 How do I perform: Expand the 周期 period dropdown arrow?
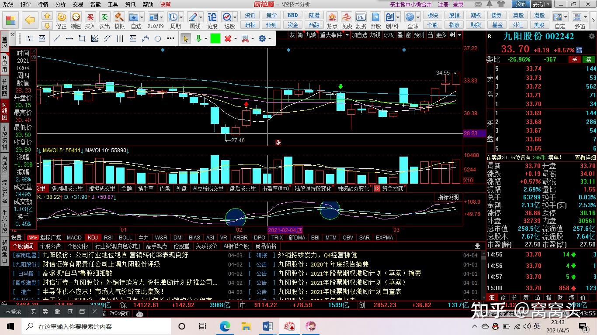point(181,18)
